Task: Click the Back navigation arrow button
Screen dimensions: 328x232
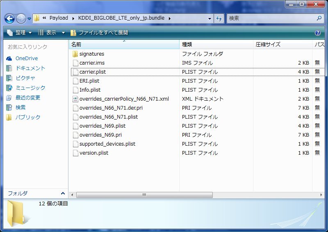Action: (9, 18)
